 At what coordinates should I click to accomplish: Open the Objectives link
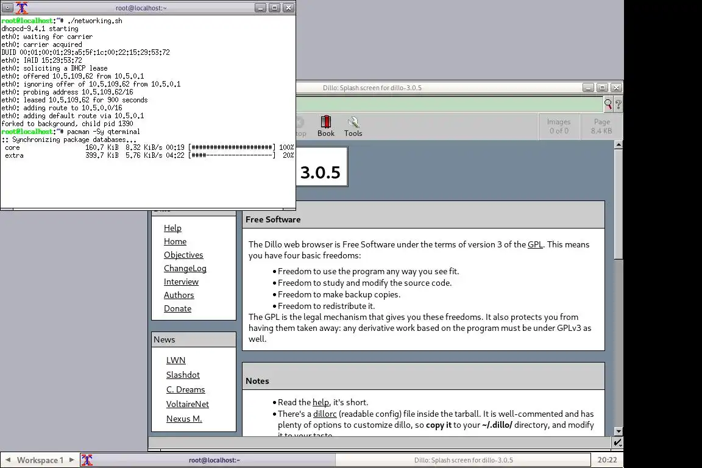tap(183, 255)
